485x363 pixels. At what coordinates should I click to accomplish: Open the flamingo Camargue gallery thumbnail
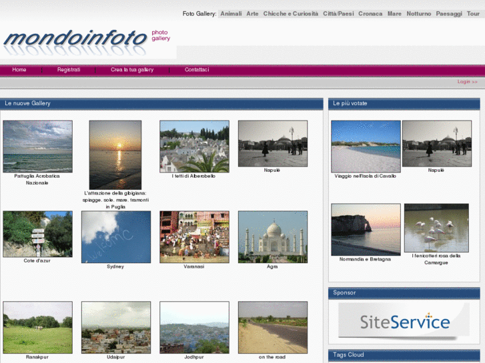pos(436,228)
